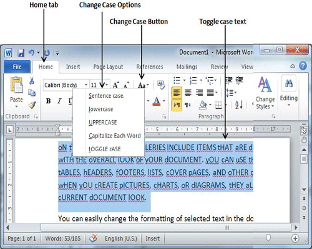
Task: Click the Clear Formatting icon
Action: [161, 85]
